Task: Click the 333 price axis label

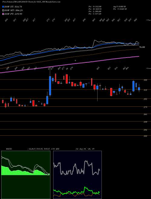Action: click(x=145, y=80)
